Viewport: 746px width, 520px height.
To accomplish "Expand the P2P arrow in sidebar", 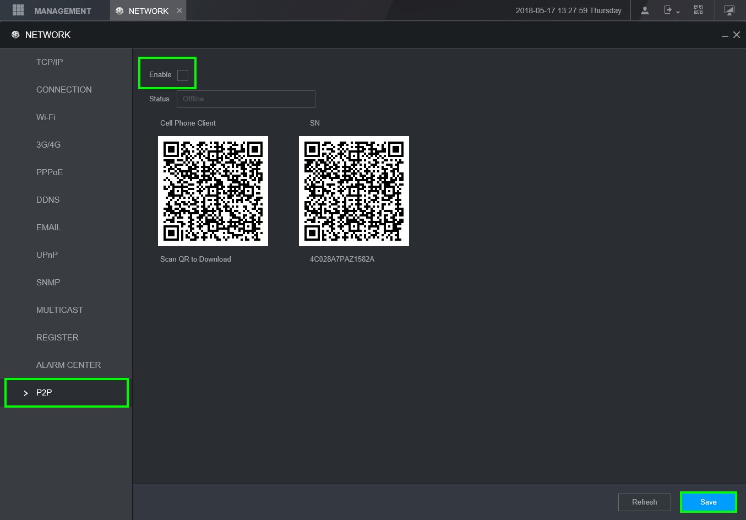I will coord(26,393).
